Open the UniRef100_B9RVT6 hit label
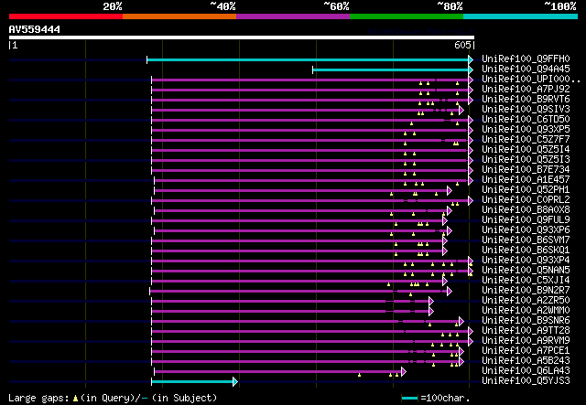Viewport: 586px width, 405px height. (x=526, y=100)
